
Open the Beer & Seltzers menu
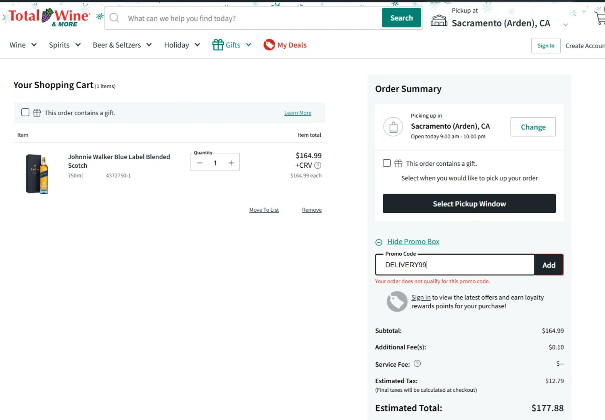click(122, 45)
